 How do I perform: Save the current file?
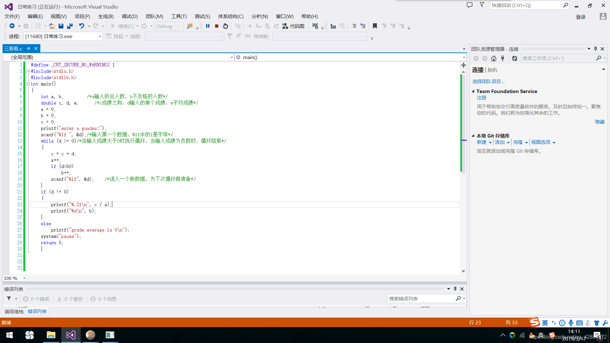(61, 26)
